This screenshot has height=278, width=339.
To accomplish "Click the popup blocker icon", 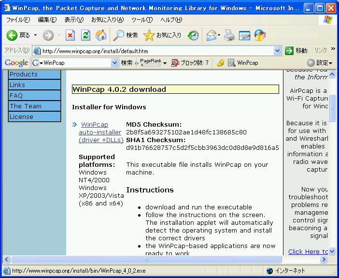I will [175, 63].
